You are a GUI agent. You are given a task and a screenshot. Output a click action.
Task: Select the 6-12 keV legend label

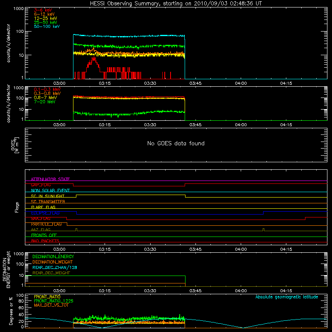[x=44, y=14]
